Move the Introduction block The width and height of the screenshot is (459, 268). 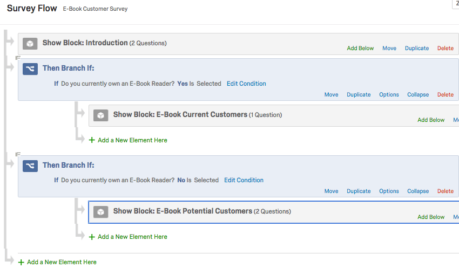(x=389, y=49)
